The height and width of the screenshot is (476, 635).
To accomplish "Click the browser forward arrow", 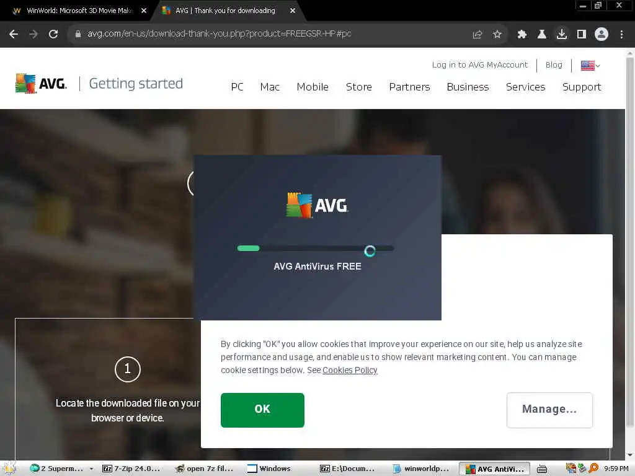I will (33, 34).
